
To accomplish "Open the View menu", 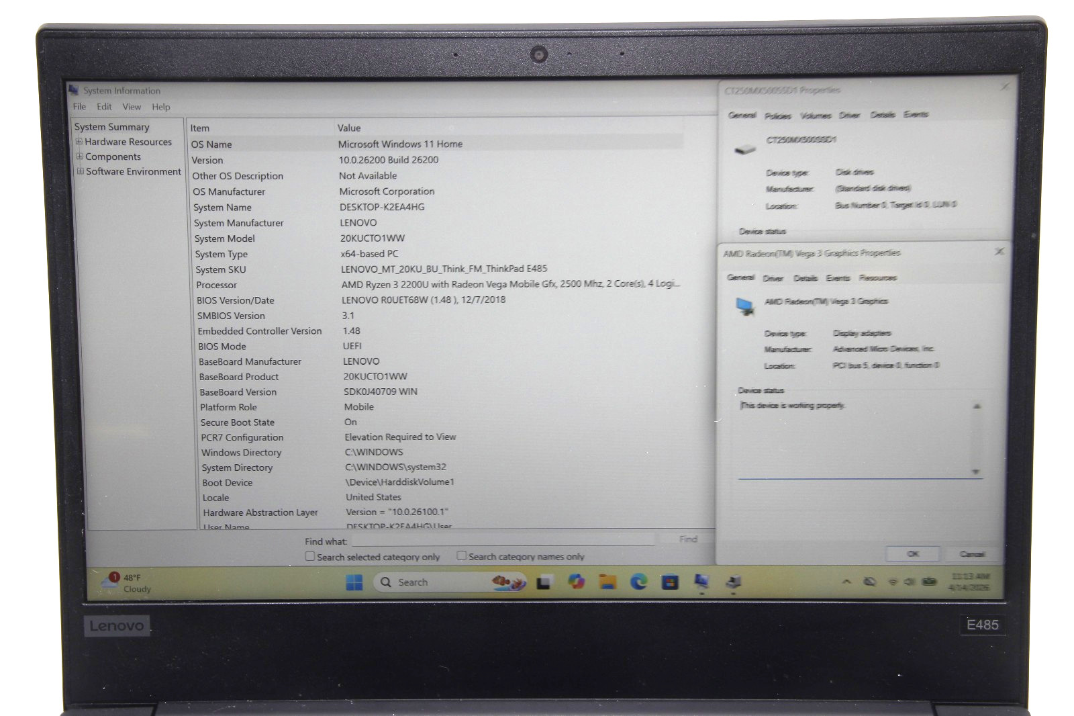I will point(132,107).
